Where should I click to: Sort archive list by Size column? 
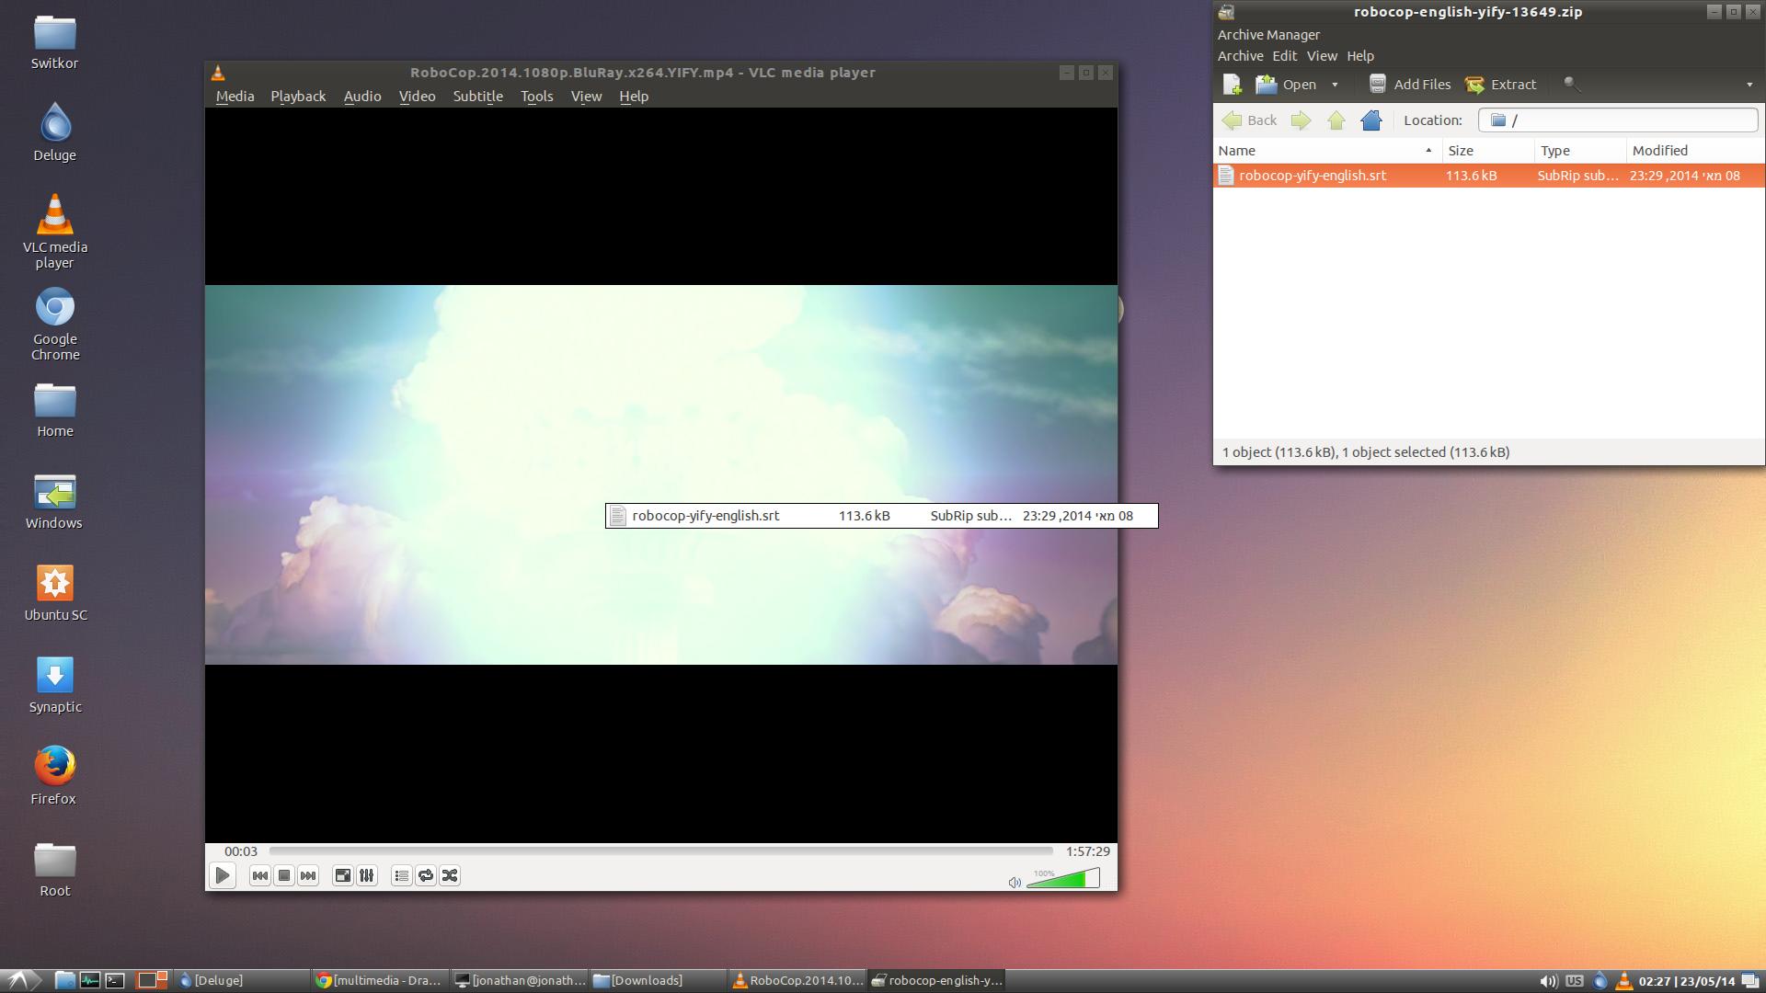point(1488,151)
